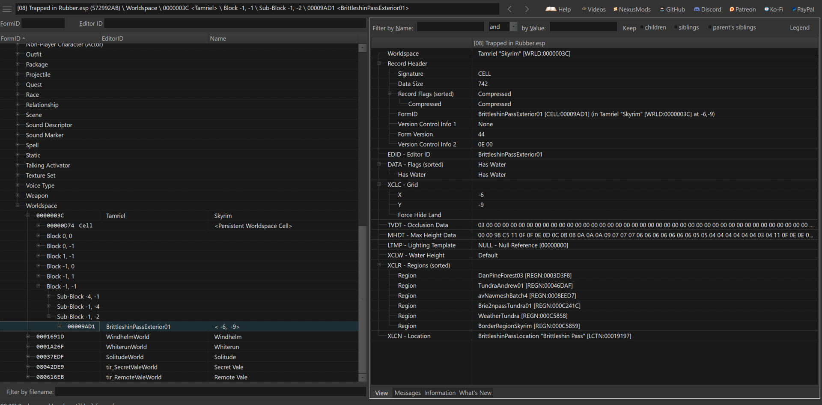Collapse Block -1, -1 node
The height and width of the screenshot is (405, 822).
38,286
